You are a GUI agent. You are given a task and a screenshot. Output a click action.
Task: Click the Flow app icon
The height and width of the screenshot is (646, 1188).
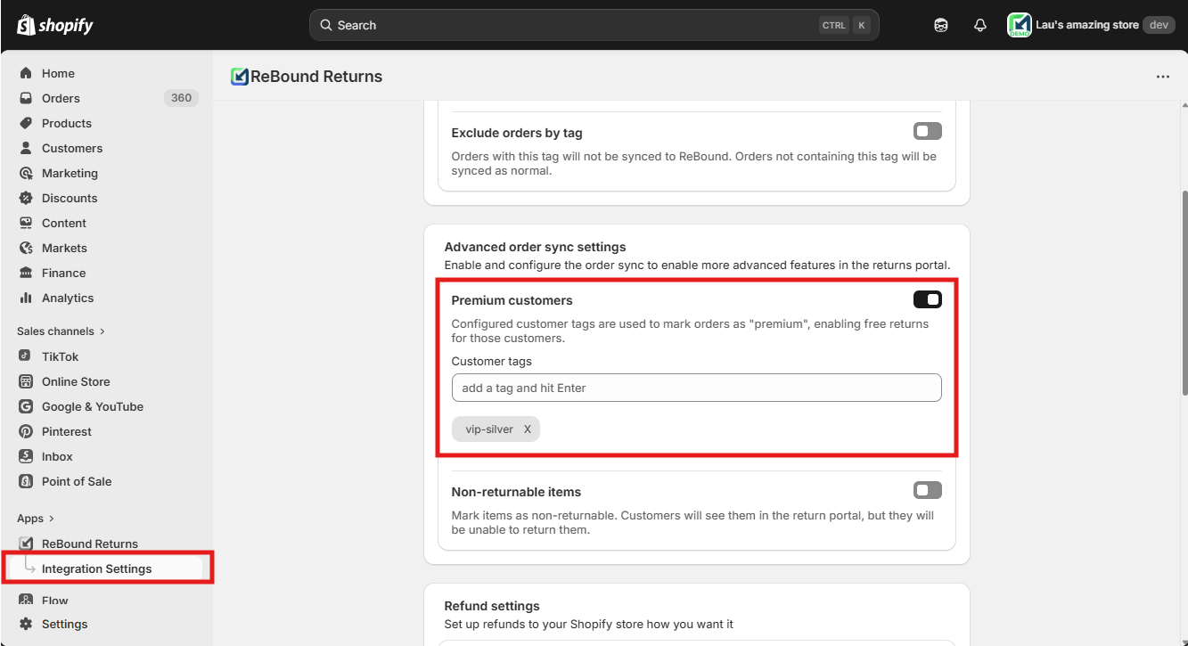26,601
